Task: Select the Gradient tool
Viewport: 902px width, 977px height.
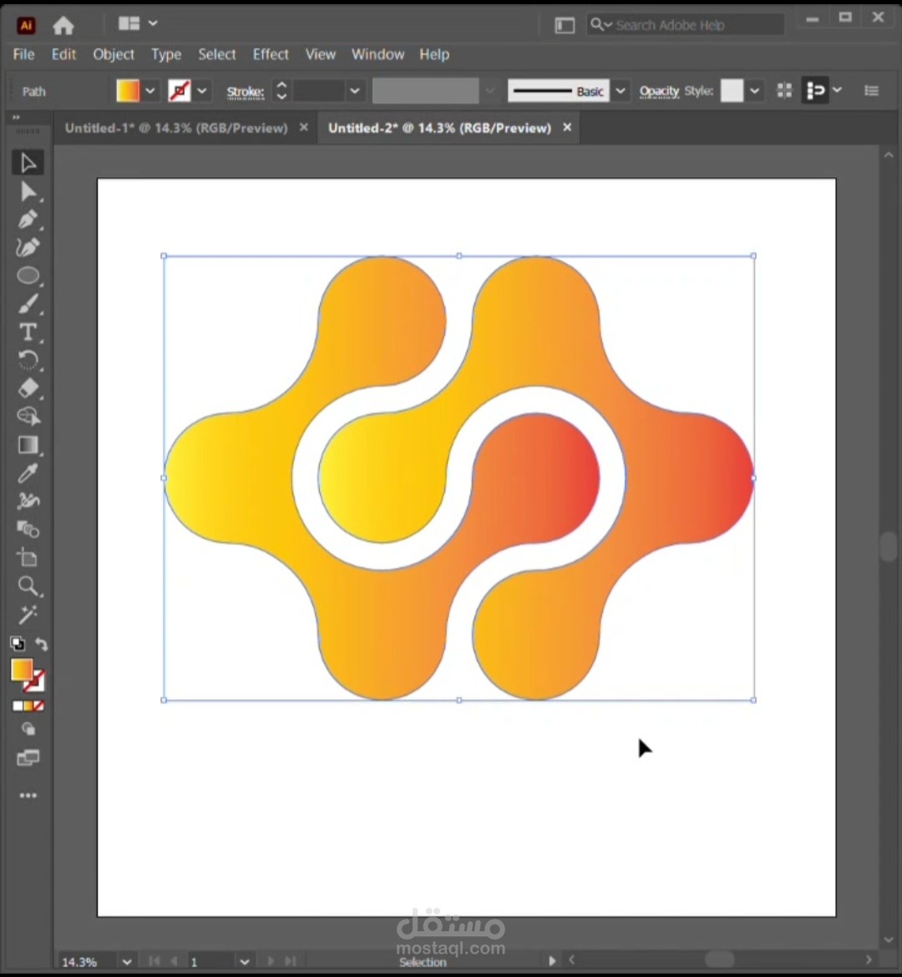Action: coord(28,445)
